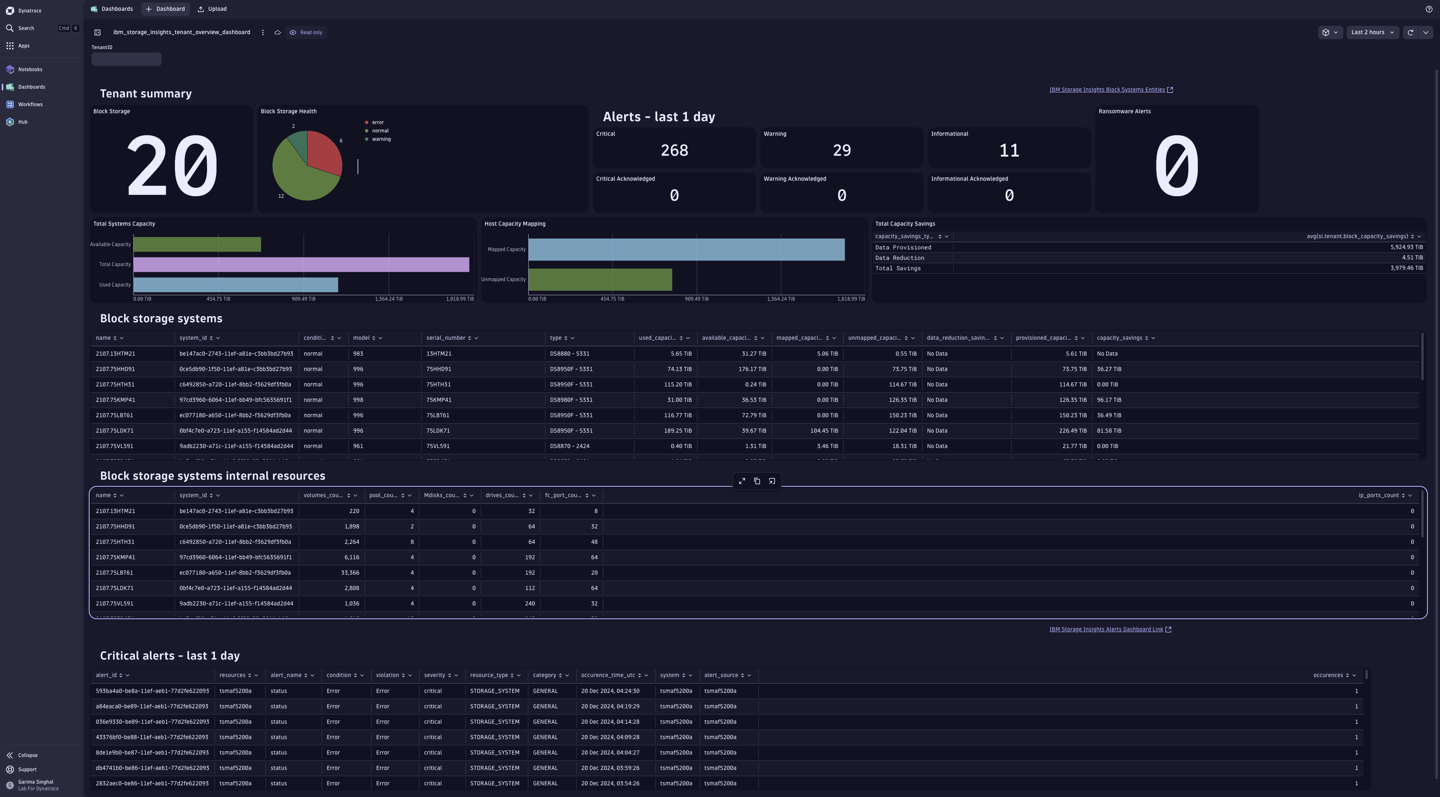Image resolution: width=1440 pixels, height=797 pixels.
Task: Open the Last 2 hours timeframe dropdown
Action: click(x=1372, y=32)
